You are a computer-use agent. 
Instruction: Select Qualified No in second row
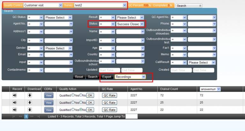(x=81, y=103)
